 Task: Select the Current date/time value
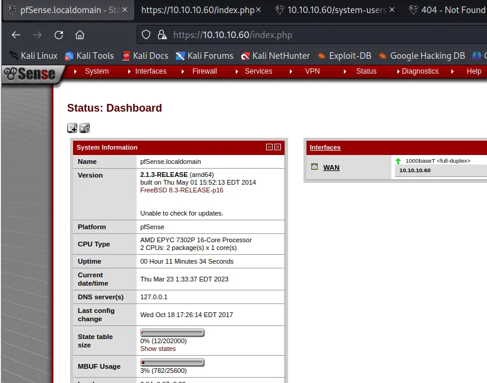point(184,279)
